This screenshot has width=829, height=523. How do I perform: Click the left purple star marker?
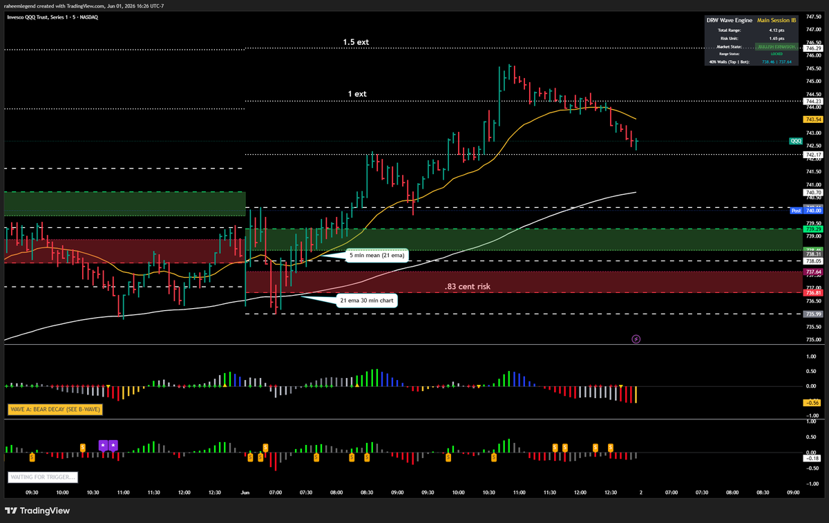point(103,446)
